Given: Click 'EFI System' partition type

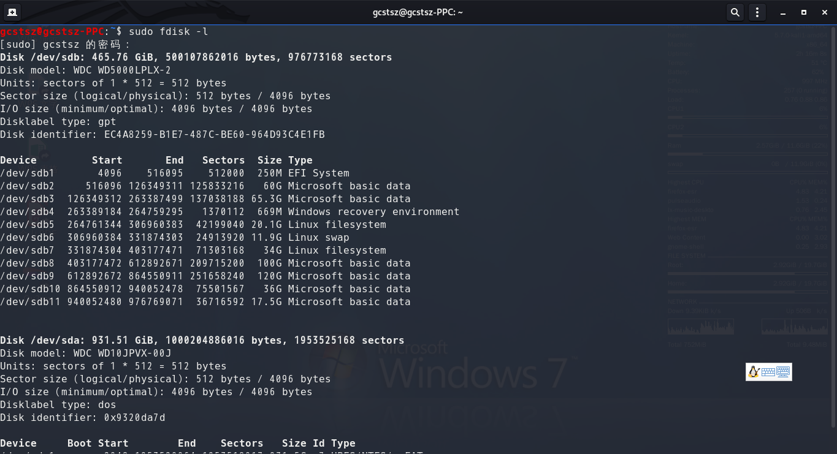Looking at the screenshot, I should (x=319, y=173).
